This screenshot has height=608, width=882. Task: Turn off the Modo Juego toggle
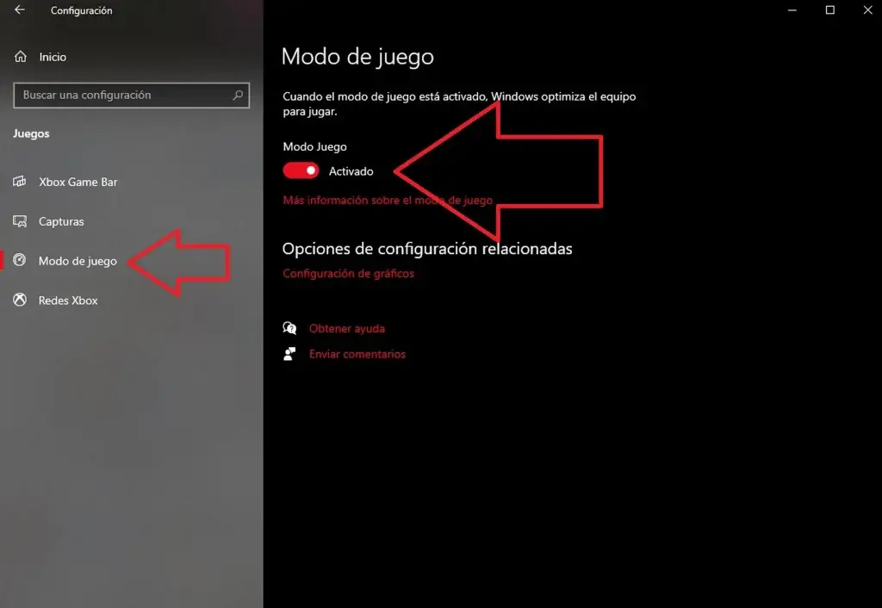pyautogui.click(x=301, y=171)
